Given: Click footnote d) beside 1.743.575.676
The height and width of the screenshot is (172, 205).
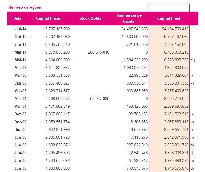Looking at the screenshot, I should tap(192, 168).
